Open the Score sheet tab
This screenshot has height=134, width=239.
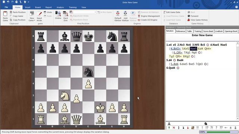click(x=208, y=31)
